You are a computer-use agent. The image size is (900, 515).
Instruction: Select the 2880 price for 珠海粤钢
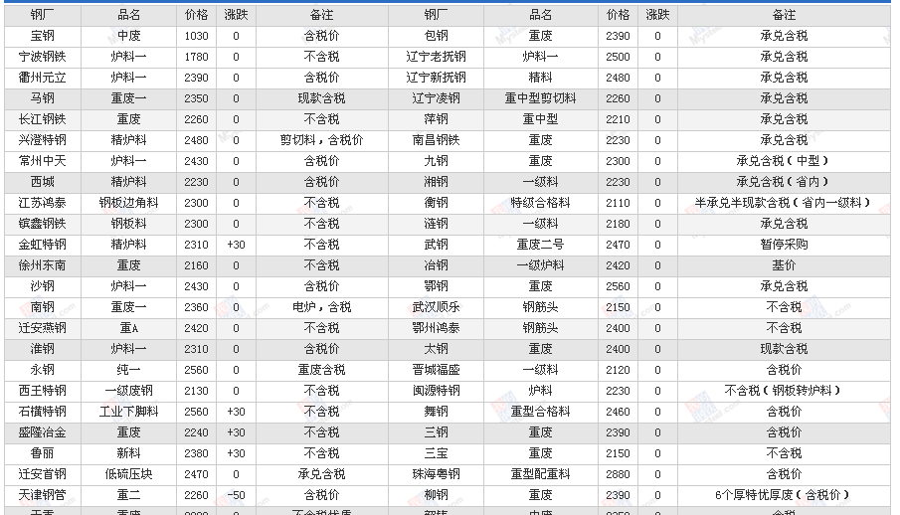pos(618,474)
